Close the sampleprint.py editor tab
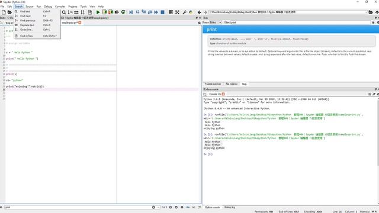The image size is (379, 213). pyautogui.click(x=79, y=22)
